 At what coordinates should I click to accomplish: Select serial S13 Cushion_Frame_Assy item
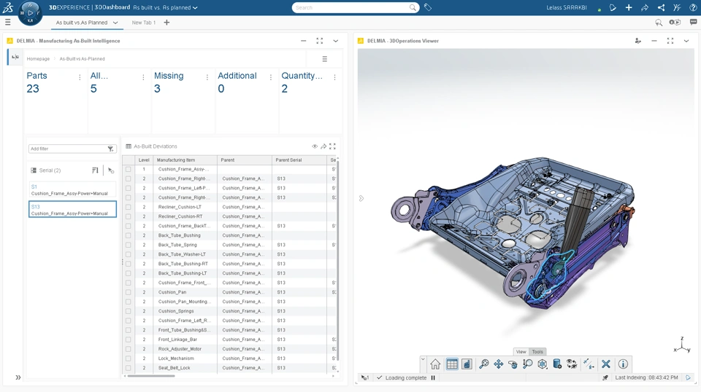point(72,210)
